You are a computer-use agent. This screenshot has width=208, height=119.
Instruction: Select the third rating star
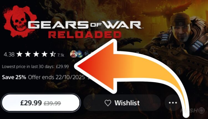[x=36, y=54]
